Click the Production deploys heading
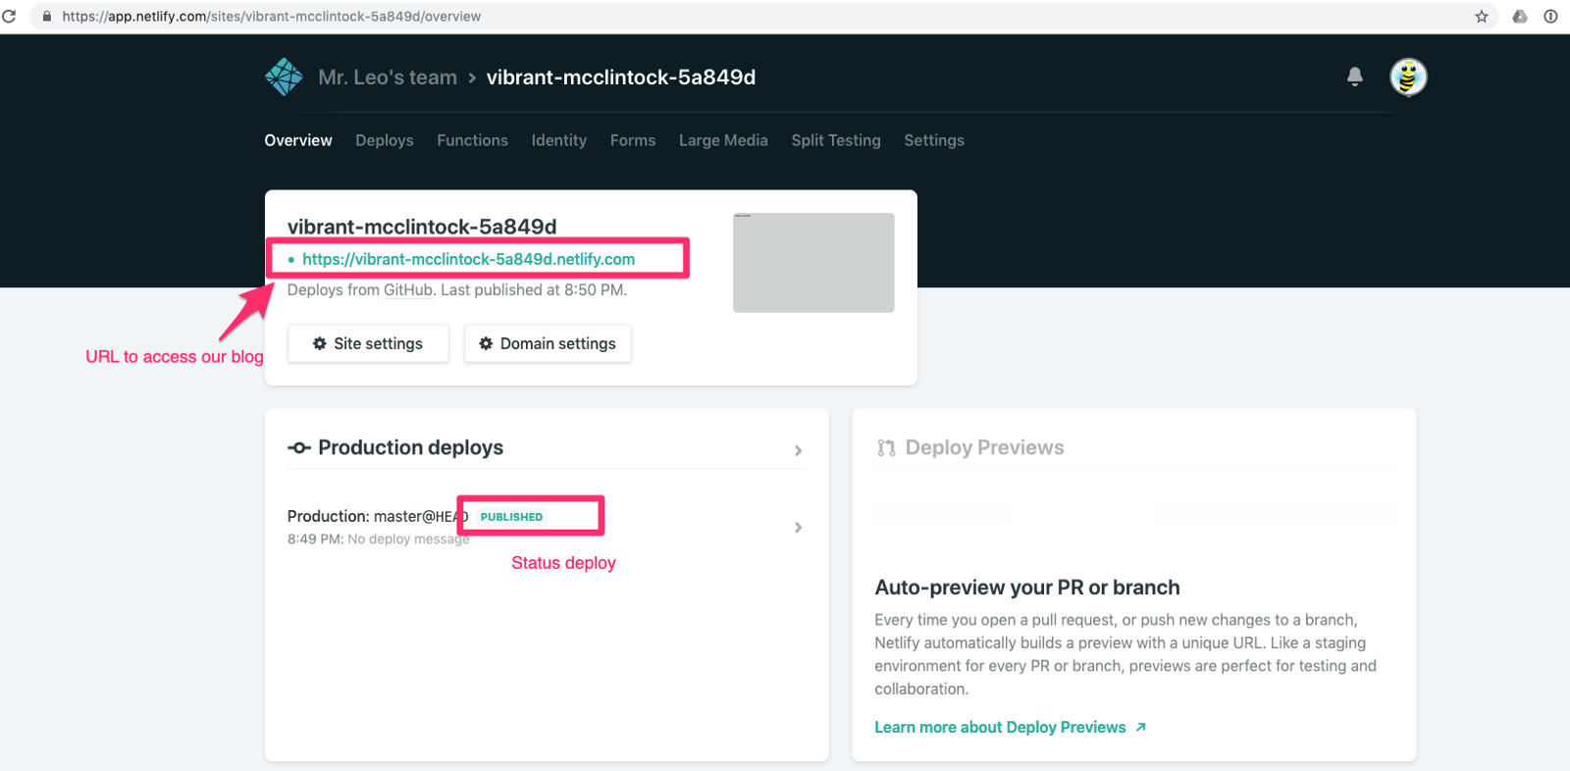This screenshot has height=771, width=1570. 410,447
